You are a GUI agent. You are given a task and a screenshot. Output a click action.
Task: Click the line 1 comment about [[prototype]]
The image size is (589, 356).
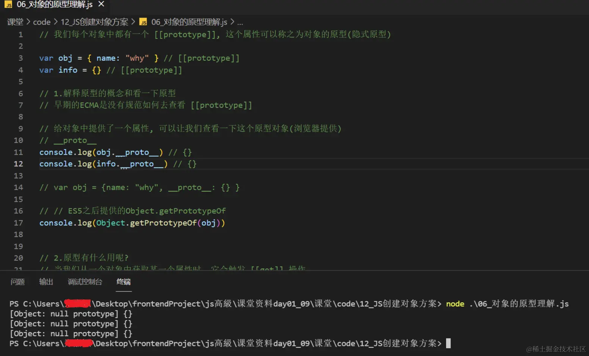pos(215,35)
